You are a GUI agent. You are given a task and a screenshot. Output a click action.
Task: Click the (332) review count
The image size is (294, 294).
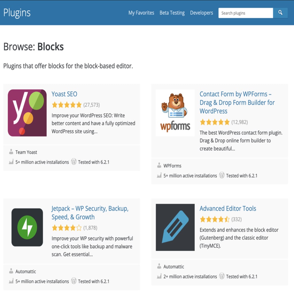(x=237, y=219)
